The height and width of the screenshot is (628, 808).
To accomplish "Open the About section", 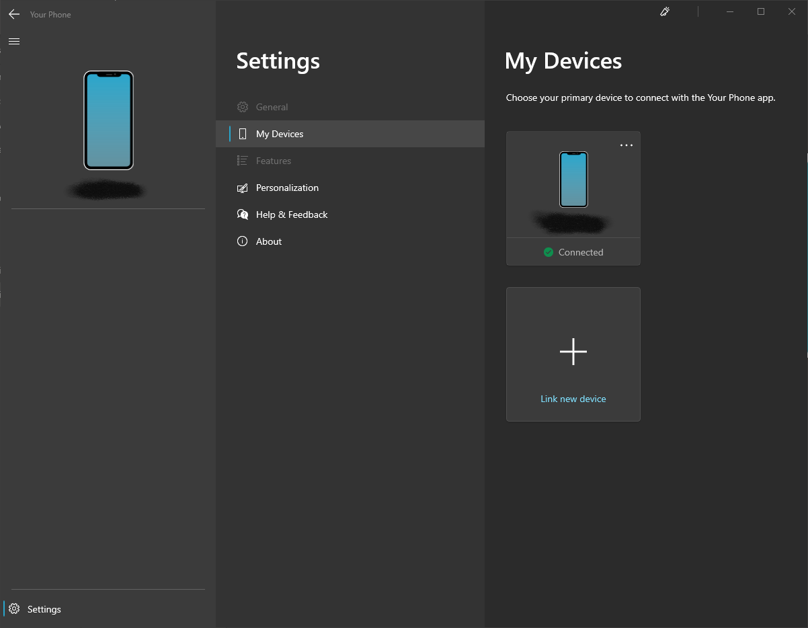I will tap(350, 241).
